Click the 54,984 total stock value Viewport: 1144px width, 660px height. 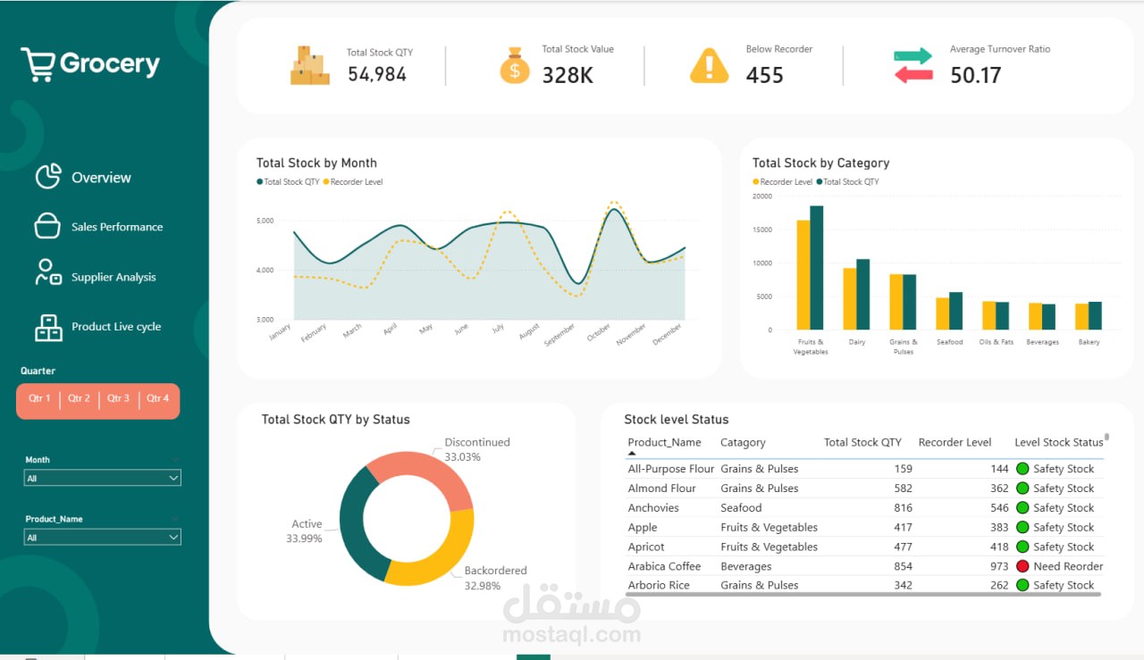pyautogui.click(x=377, y=74)
